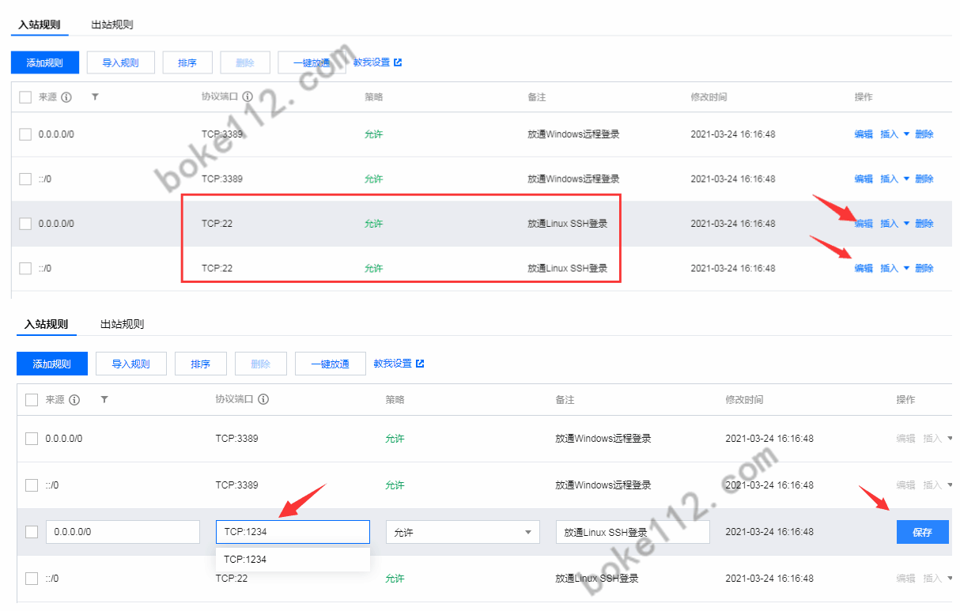Click 插入 link in upper 0.0.0.0/0 TCP:22 row
The image size is (960, 611).
click(x=890, y=224)
